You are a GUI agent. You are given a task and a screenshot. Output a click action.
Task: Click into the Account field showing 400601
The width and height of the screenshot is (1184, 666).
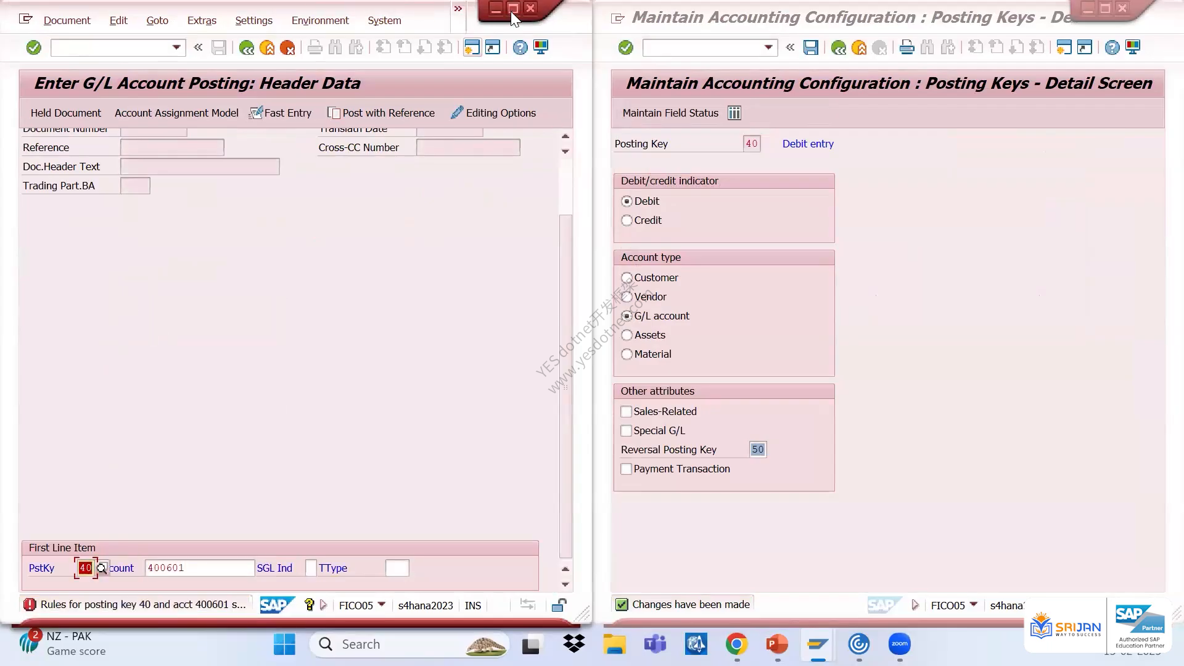pyautogui.click(x=200, y=568)
